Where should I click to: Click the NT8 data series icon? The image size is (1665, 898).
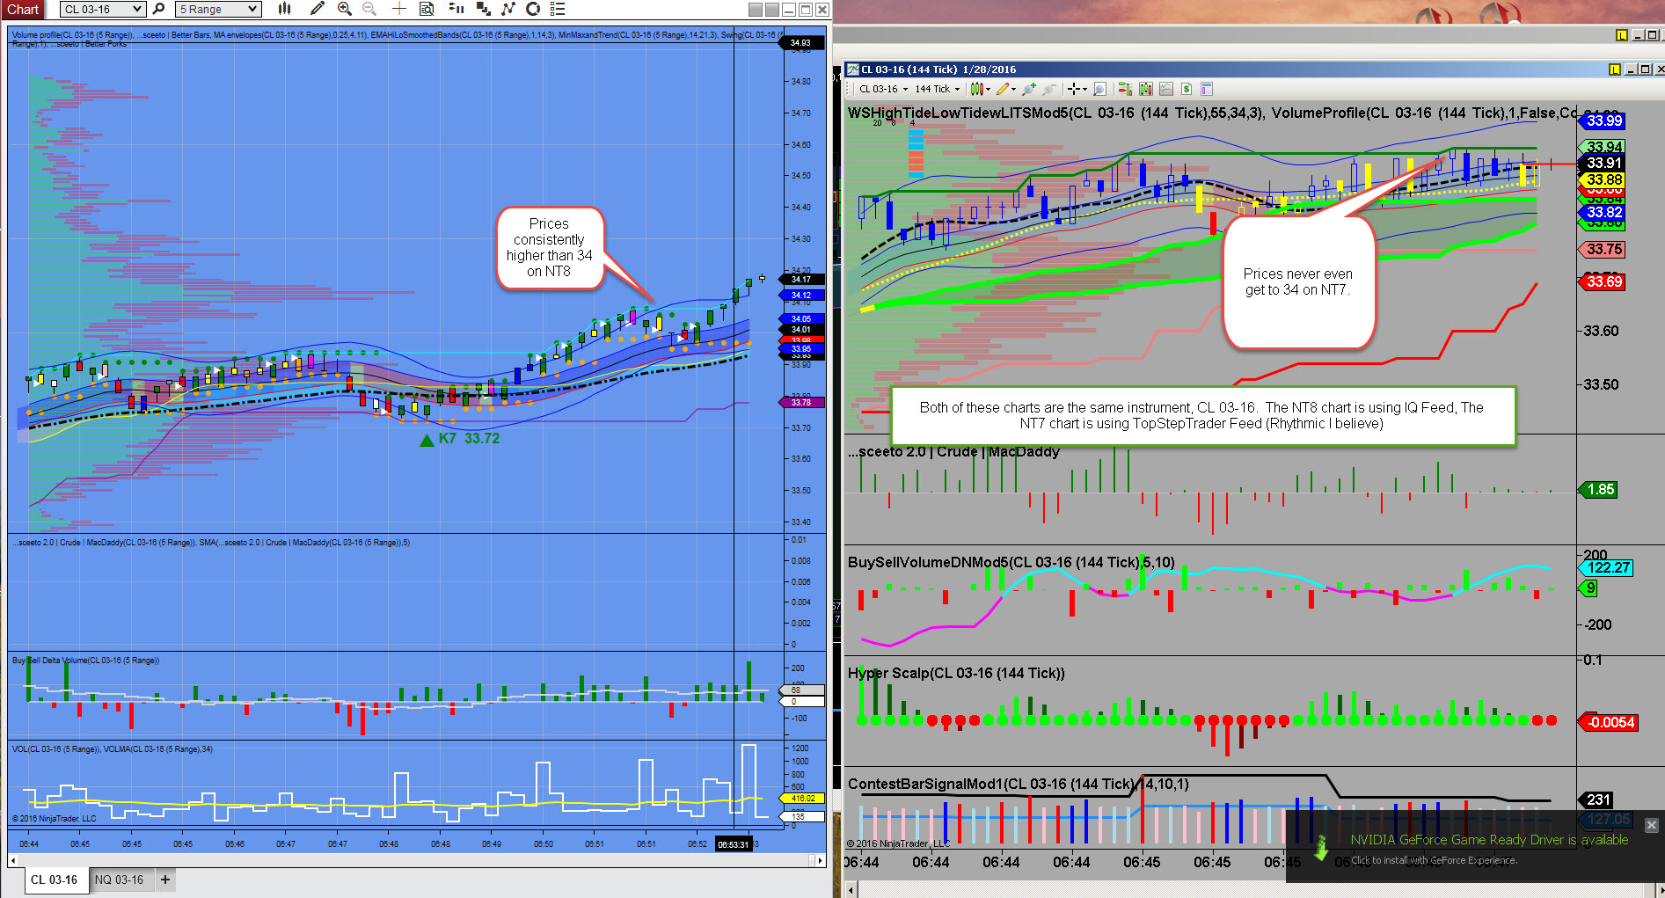click(483, 9)
